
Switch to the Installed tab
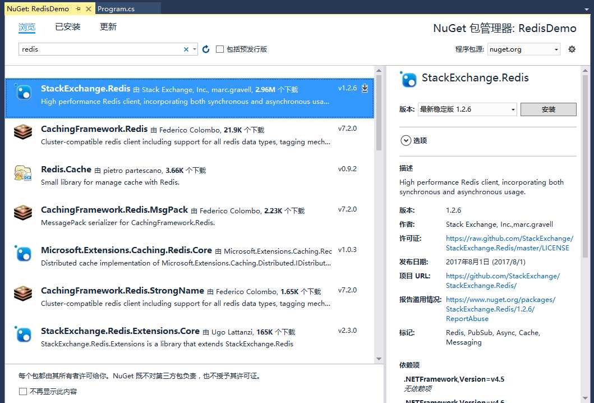[67, 26]
